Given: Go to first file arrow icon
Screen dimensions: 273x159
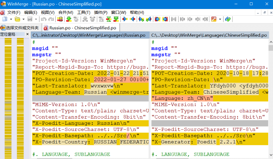Looking at the screenshot, I should click(x=182, y=19).
